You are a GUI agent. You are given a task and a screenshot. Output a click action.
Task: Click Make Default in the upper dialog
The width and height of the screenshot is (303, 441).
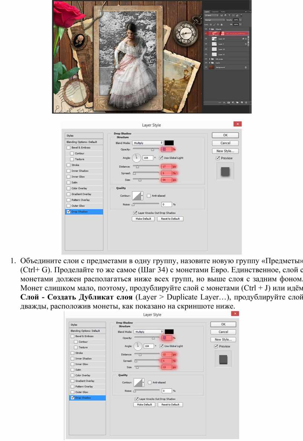143,219
